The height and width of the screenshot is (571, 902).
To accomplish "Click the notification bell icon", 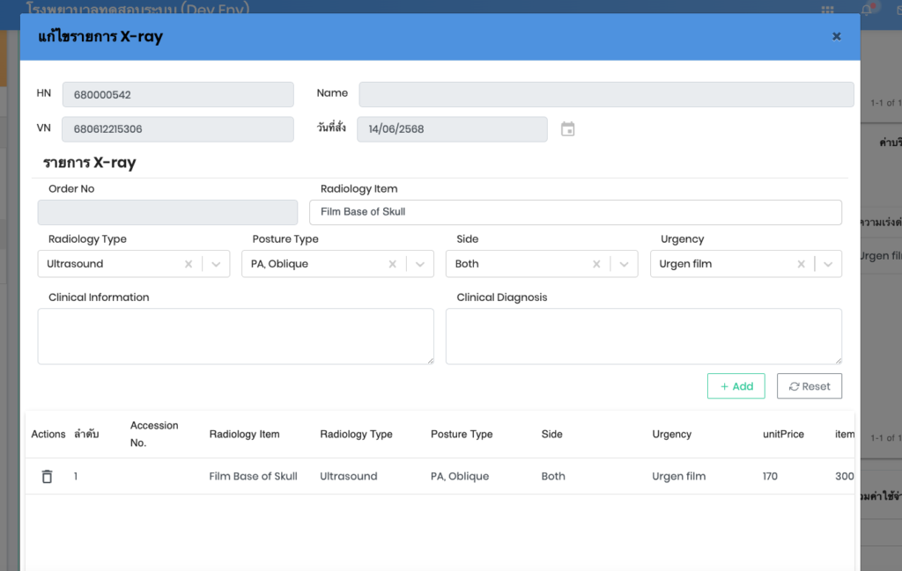I will click(867, 10).
